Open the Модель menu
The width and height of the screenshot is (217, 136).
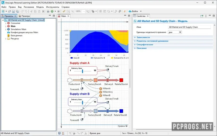[x=40, y=7]
